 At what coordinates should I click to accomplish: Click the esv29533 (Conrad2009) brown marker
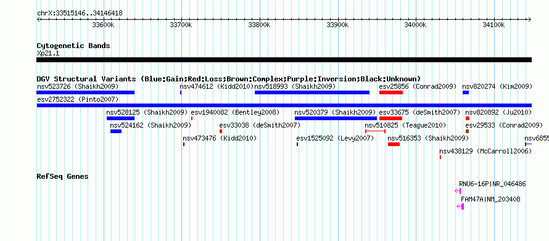coord(467,131)
